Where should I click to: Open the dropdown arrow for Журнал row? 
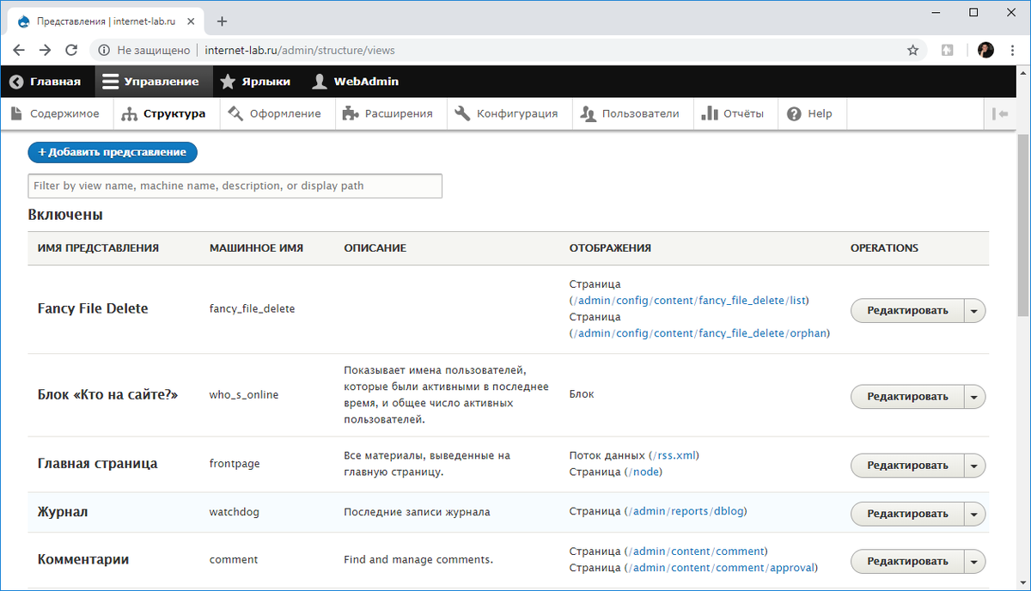(973, 514)
